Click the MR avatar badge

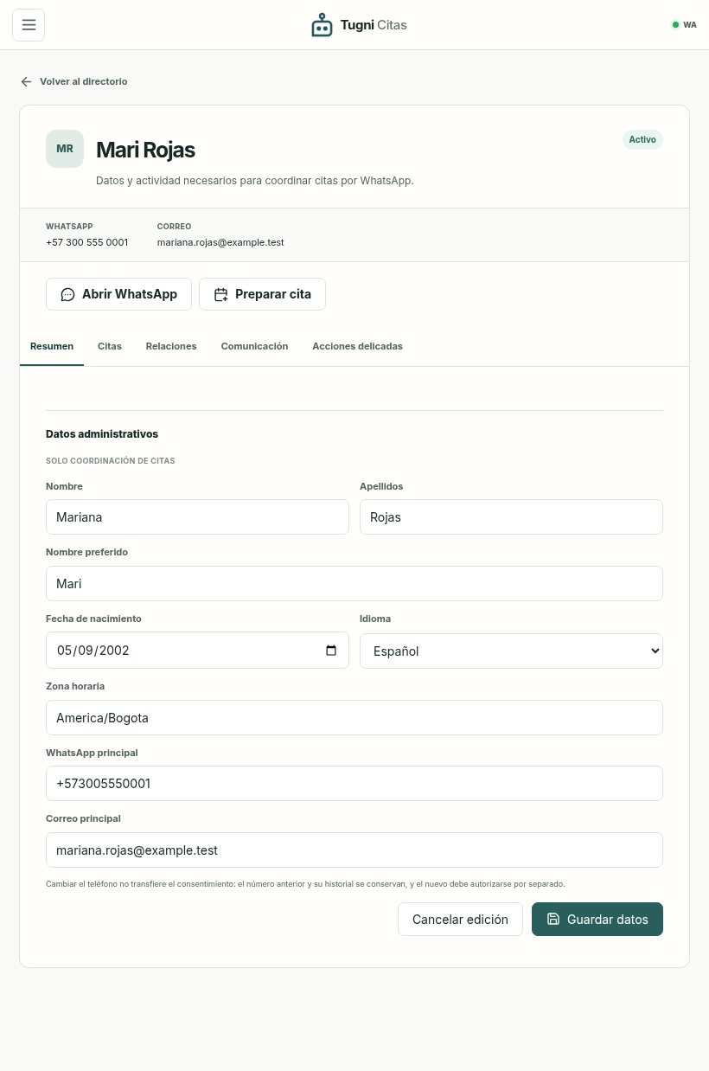[65, 149]
